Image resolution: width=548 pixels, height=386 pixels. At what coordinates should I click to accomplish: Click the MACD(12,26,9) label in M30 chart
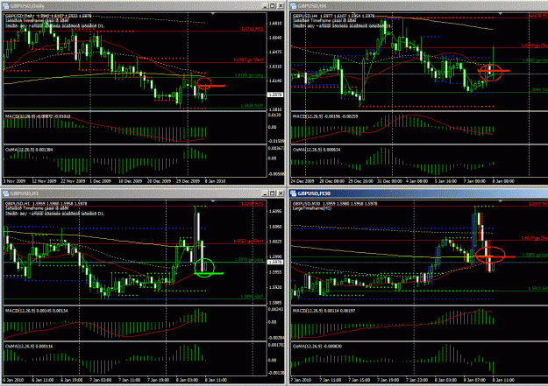click(324, 311)
